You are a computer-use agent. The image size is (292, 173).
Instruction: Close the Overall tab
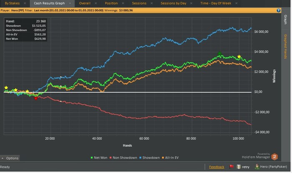point(96,3)
